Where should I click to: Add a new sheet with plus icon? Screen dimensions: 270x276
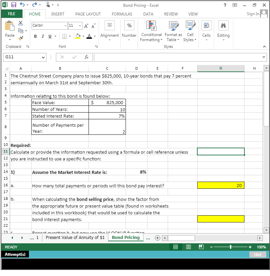(158, 238)
